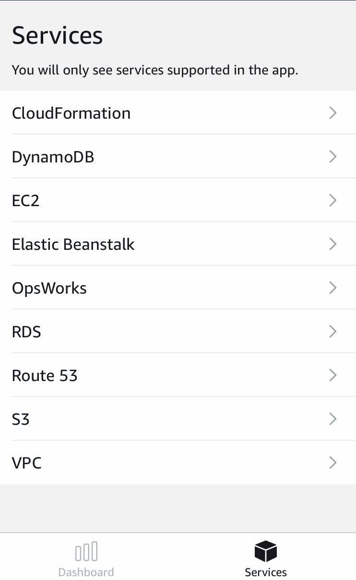Screen dimensions: 356x580
Task: Select the Route 53 service
Action: [45, 375]
